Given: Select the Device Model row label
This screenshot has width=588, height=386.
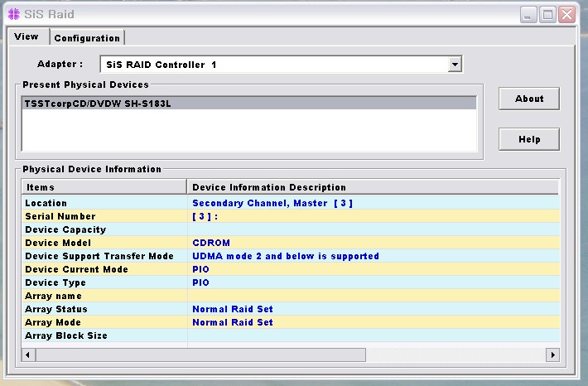Looking at the screenshot, I should coord(58,243).
